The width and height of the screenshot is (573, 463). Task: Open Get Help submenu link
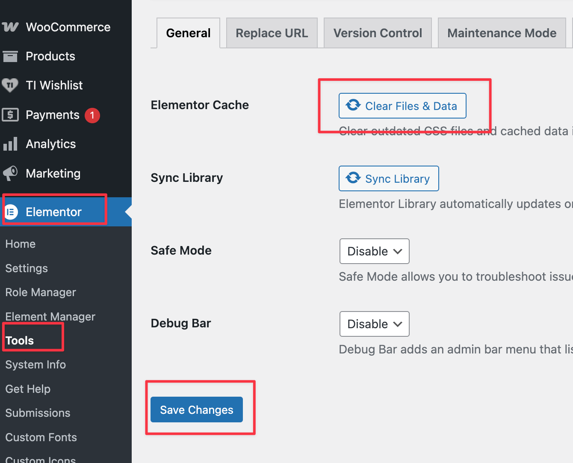coord(28,389)
